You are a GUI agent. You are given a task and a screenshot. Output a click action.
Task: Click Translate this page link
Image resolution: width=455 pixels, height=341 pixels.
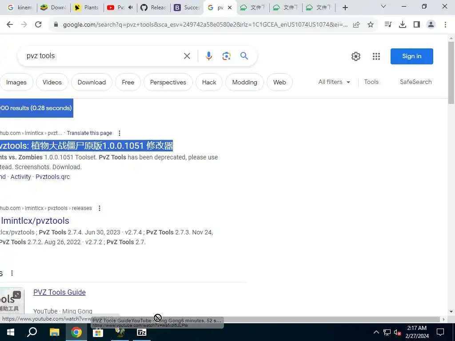[89, 133]
